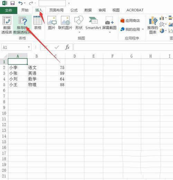The height and width of the screenshot is (180, 173).
Task: Expand the Name Box dropdown arrow
Action: point(29,47)
